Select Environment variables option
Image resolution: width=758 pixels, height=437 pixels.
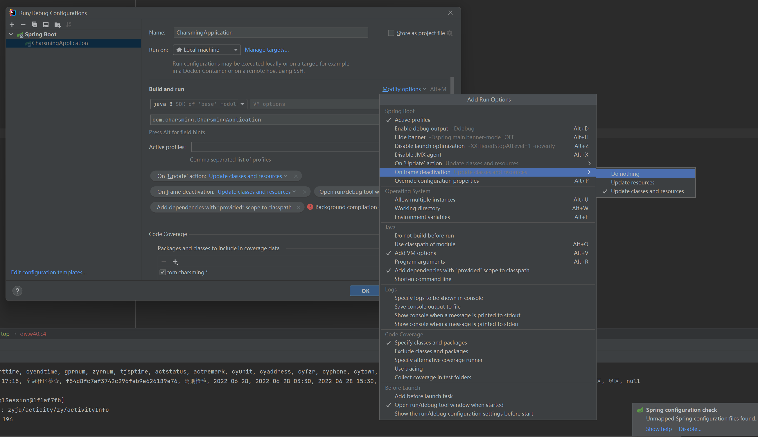coord(488,217)
